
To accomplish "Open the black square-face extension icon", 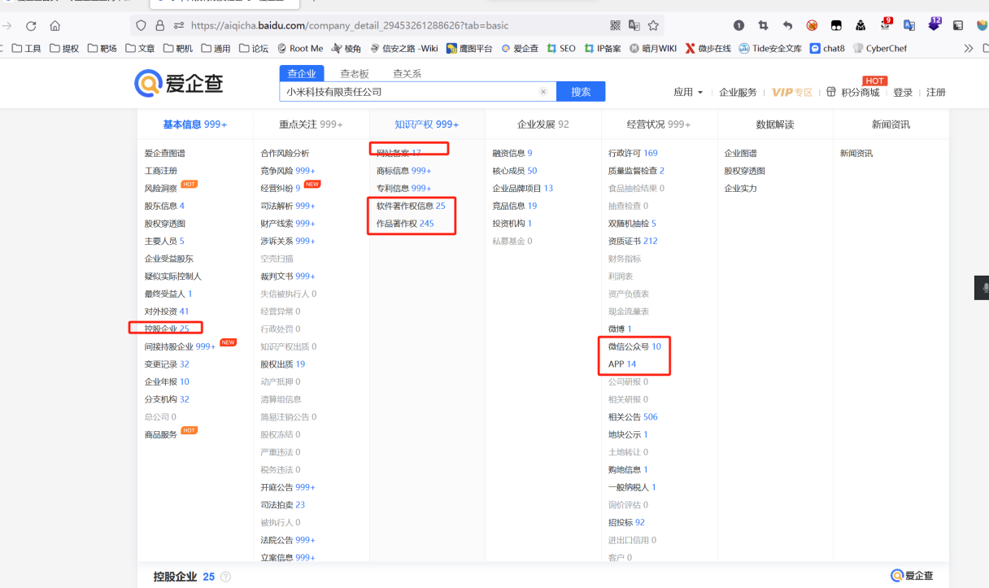I will coord(836,25).
